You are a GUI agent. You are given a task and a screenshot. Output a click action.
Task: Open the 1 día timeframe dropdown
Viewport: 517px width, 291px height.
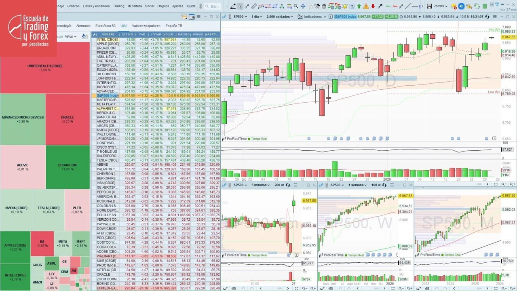[x=256, y=17]
